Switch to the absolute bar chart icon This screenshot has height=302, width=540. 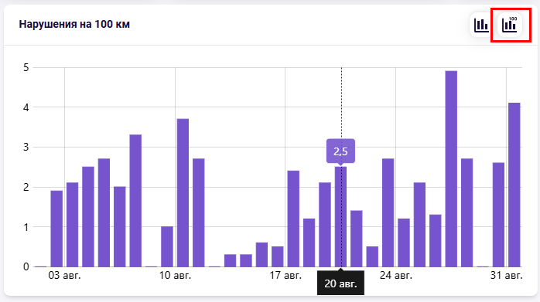(x=480, y=25)
